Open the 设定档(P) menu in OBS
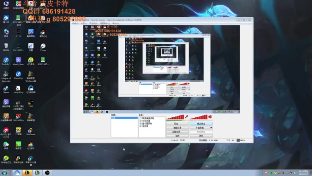This screenshot has width=312, height=176. pyautogui.click(x=93, y=23)
